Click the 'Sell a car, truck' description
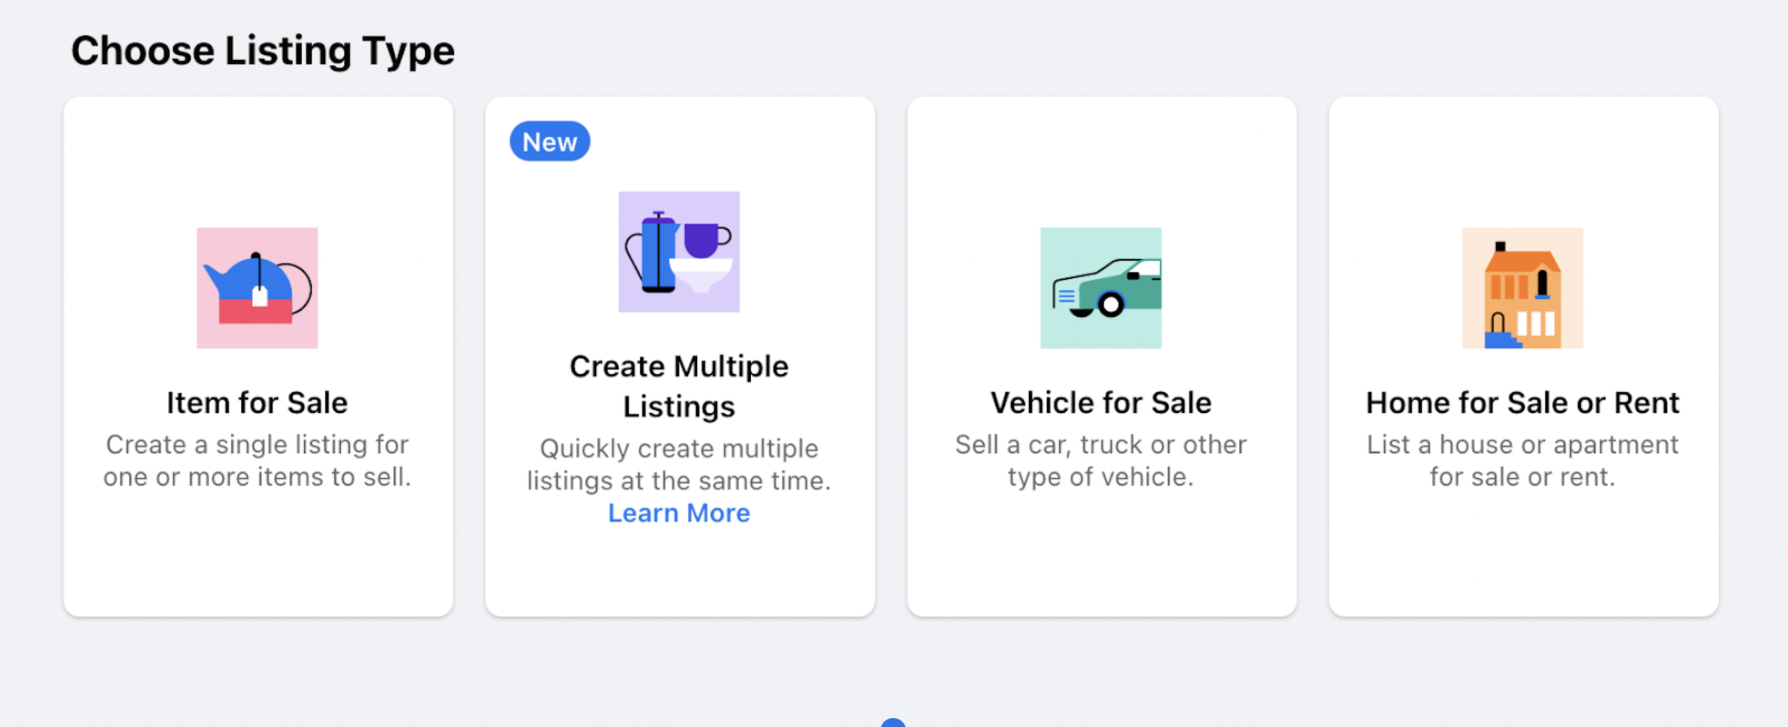This screenshot has width=1788, height=727. coord(1101,460)
